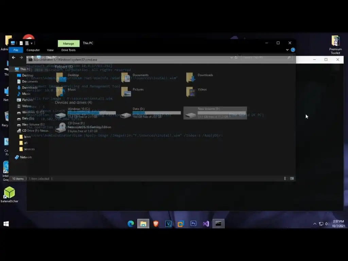Open the volume control in system tray

[327, 224]
